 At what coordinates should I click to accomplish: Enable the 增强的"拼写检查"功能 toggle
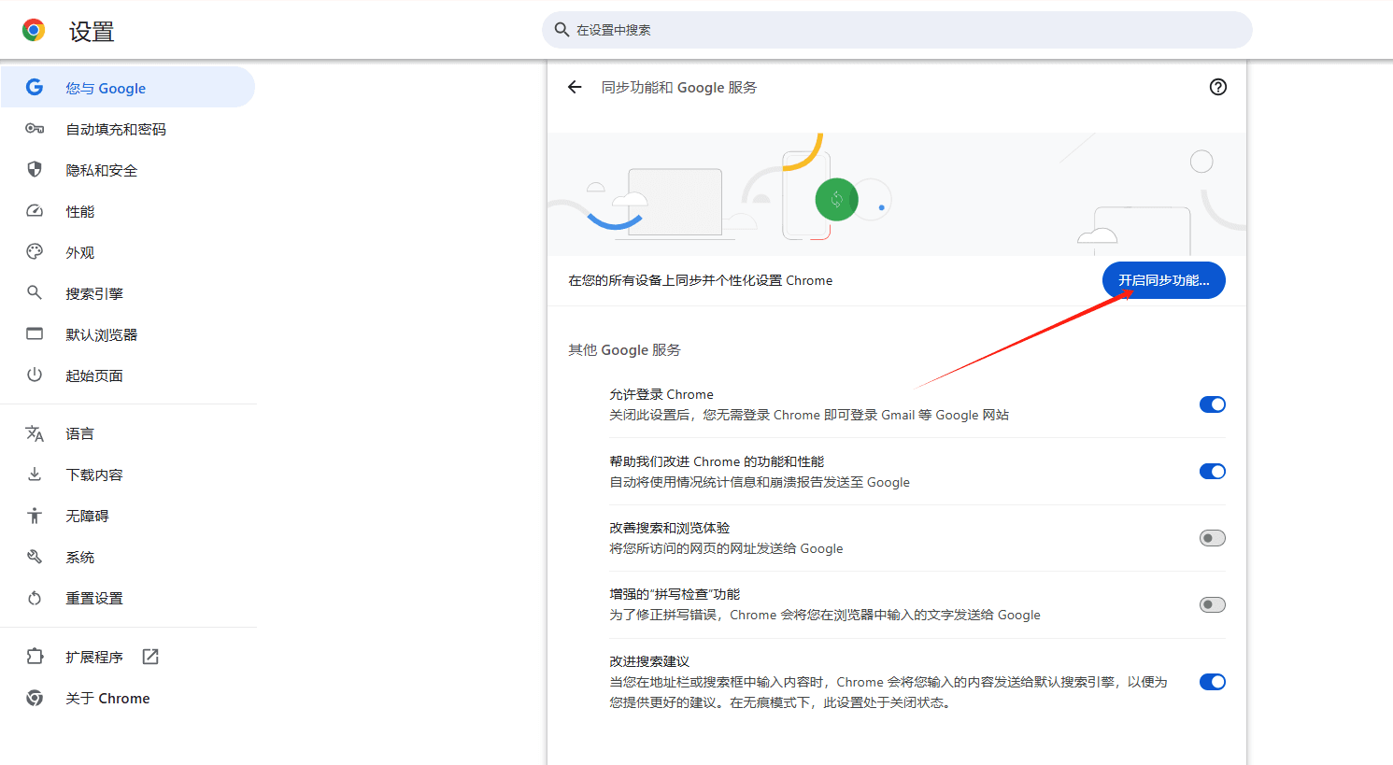pos(1213,604)
